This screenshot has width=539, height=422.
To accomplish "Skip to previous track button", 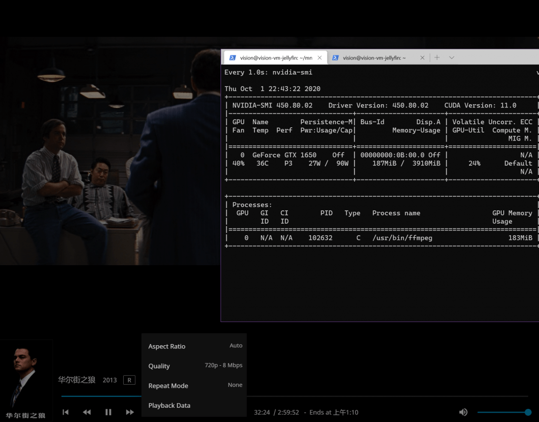I will (x=65, y=412).
